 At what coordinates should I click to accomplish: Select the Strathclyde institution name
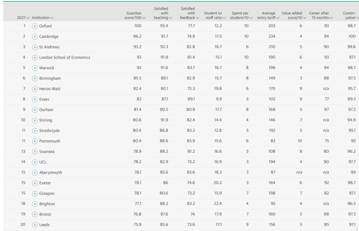click(49, 131)
